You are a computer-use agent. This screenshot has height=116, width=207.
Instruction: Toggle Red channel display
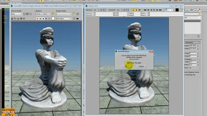click(37, 19)
